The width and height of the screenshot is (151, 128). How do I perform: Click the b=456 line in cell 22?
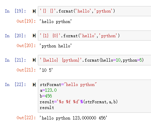(x=46, y=96)
